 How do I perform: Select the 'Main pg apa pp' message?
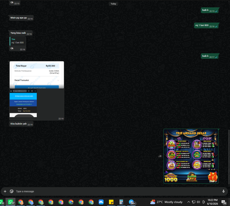pyautogui.click(x=21, y=18)
